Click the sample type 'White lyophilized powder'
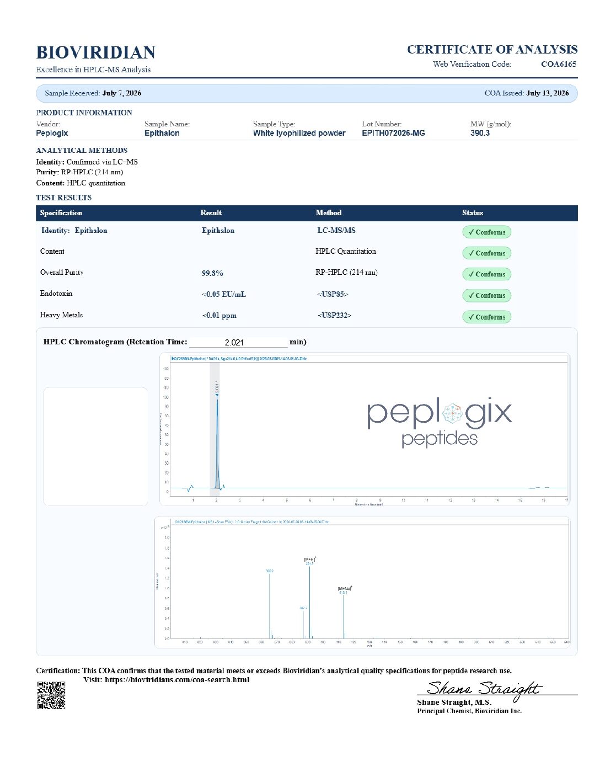Screen dimensions: 600x777 tap(299, 133)
